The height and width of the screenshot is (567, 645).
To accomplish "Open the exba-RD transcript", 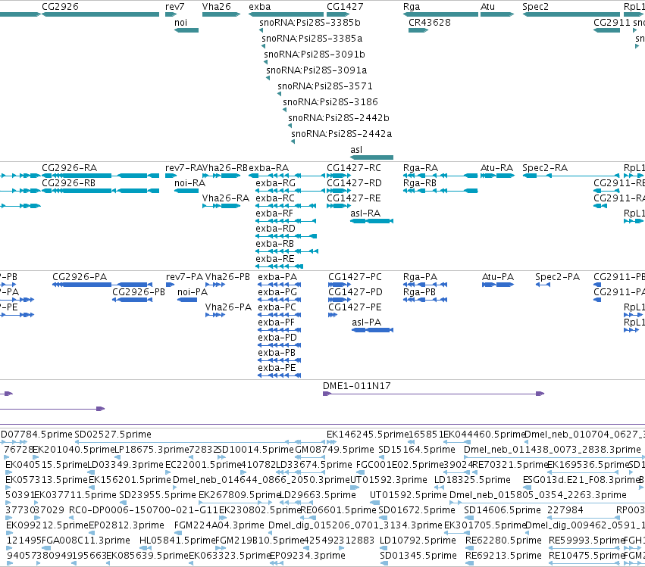I will point(286,236).
